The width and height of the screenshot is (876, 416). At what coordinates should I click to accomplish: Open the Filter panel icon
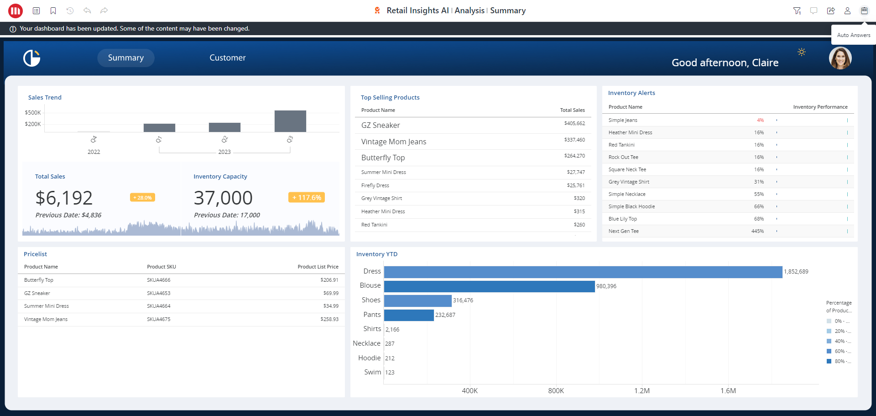point(797,11)
